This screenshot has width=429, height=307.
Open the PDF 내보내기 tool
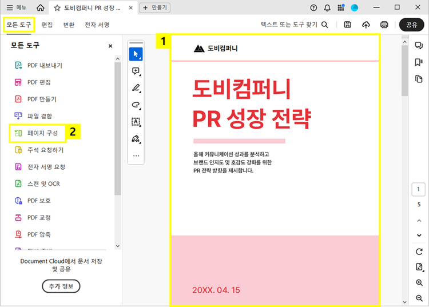(38, 65)
